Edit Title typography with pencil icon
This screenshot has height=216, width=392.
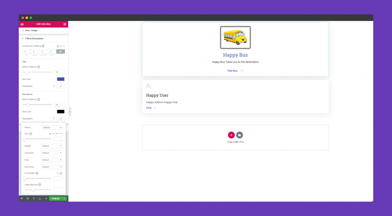pos(60,86)
